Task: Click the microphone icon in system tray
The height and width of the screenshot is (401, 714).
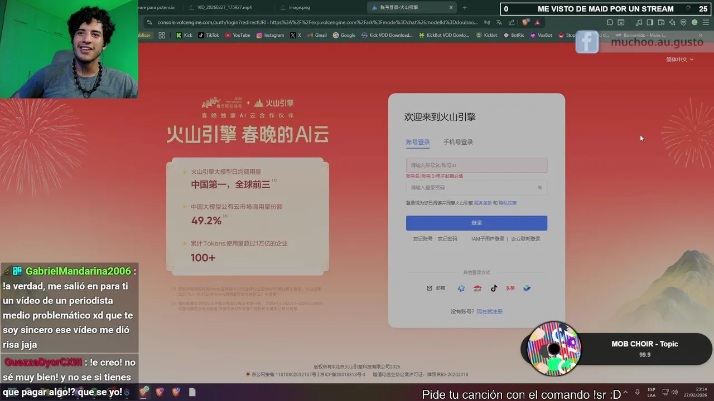Action: [x=637, y=392]
